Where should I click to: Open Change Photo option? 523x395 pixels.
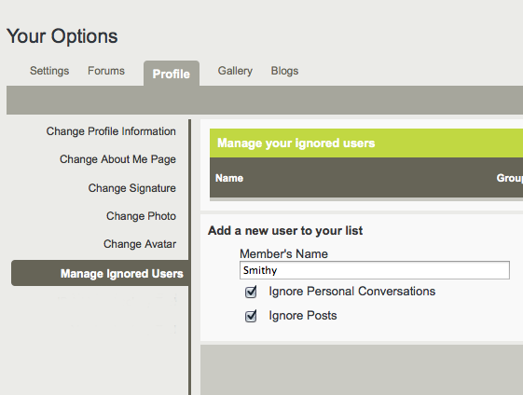coord(141,216)
